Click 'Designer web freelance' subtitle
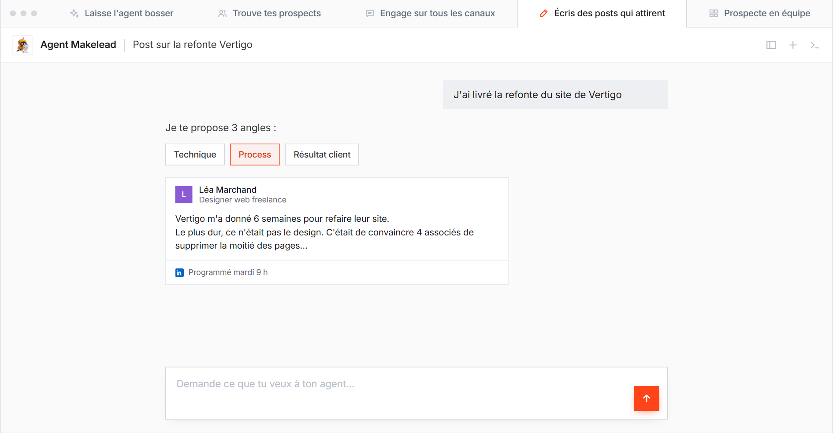Screen dimensions: 833x433 pyautogui.click(x=242, y=200)
